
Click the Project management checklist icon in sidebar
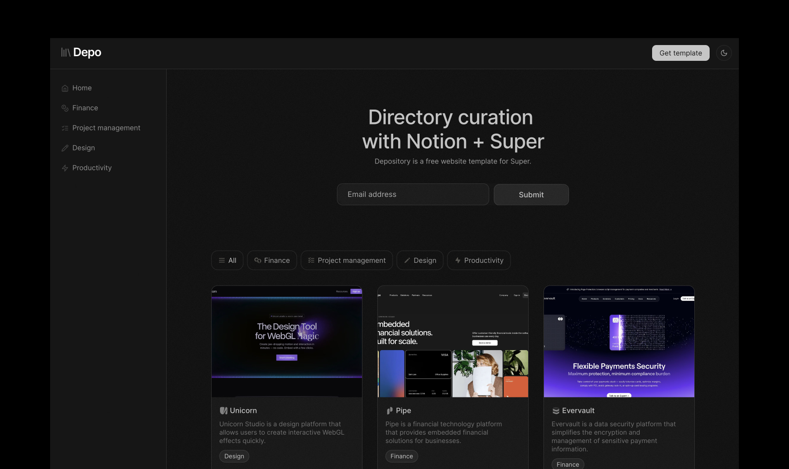click(65, 128)
